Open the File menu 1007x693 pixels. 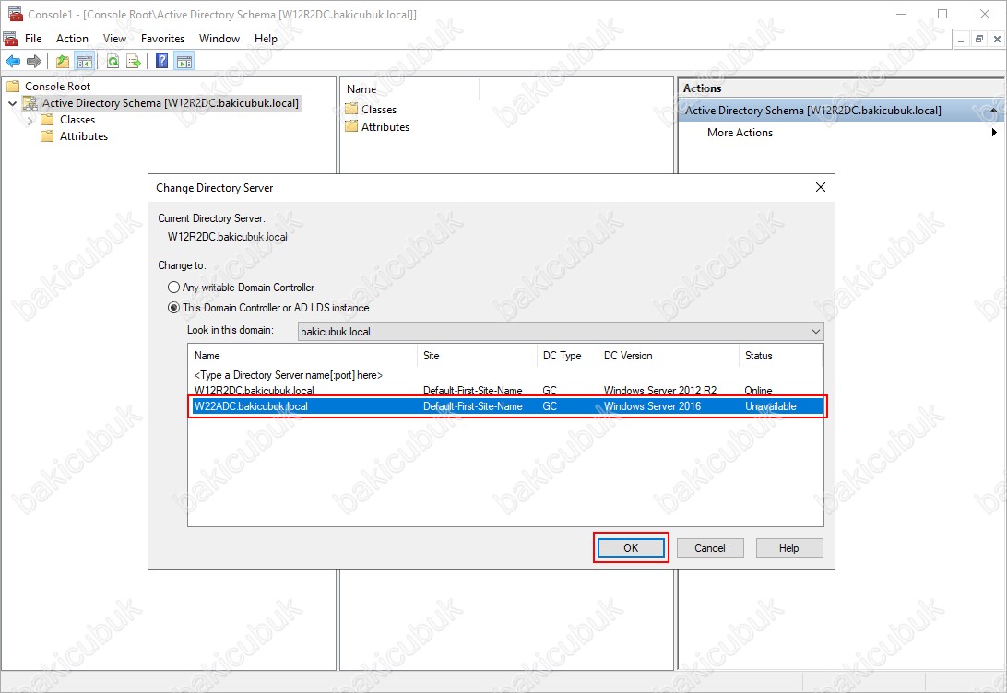click(x=33, y=39)
